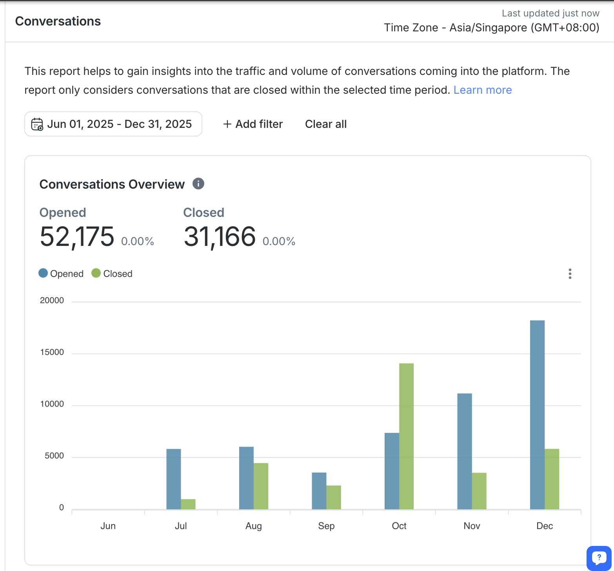This screenshot has height=571, width=614.
Task: Open the chart three-dot options menu
Action: [x=570, y=274]
